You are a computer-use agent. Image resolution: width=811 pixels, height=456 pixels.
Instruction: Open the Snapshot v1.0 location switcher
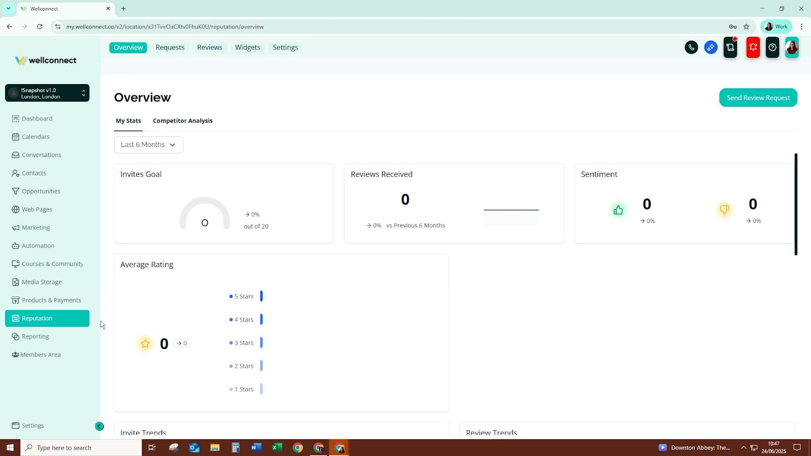coord(47,93)
